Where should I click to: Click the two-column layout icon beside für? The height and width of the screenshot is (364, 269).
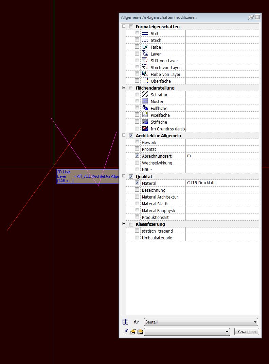tap(125, 322)
